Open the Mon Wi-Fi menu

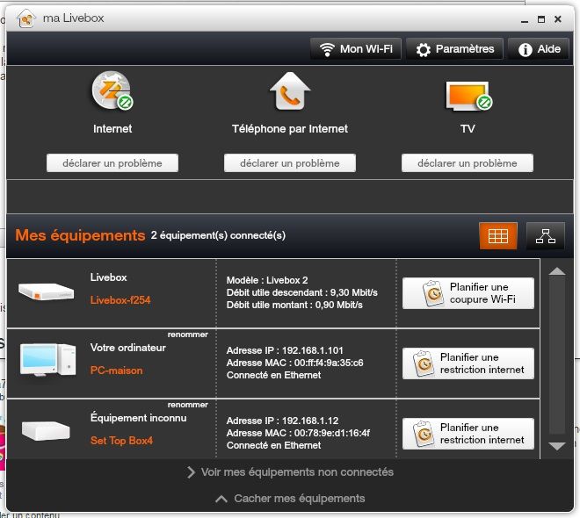[356, 49]
